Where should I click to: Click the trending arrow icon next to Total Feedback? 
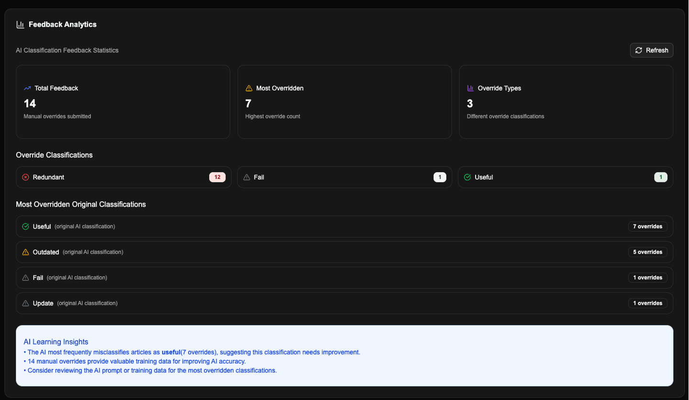click(27, 88)
